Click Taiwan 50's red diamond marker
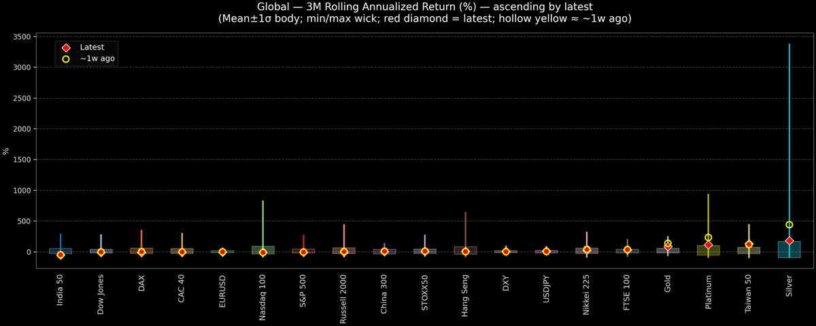The height and width of the screenshot is (326, 816). 749,244
